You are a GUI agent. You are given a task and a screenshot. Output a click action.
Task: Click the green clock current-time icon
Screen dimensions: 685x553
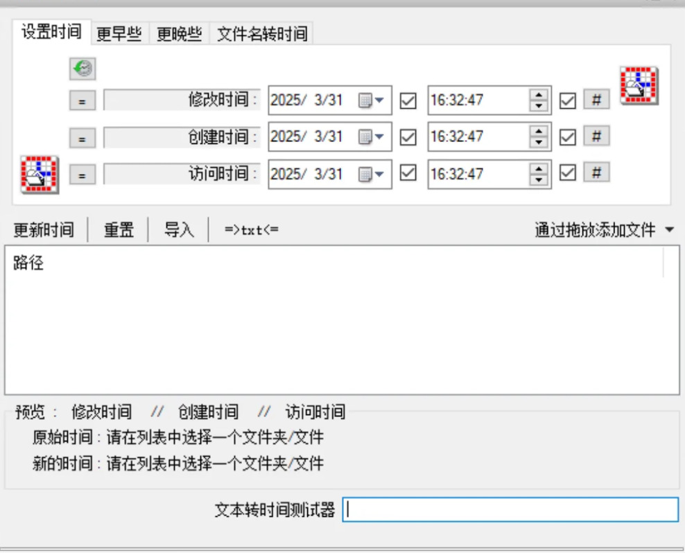point(83,69)
